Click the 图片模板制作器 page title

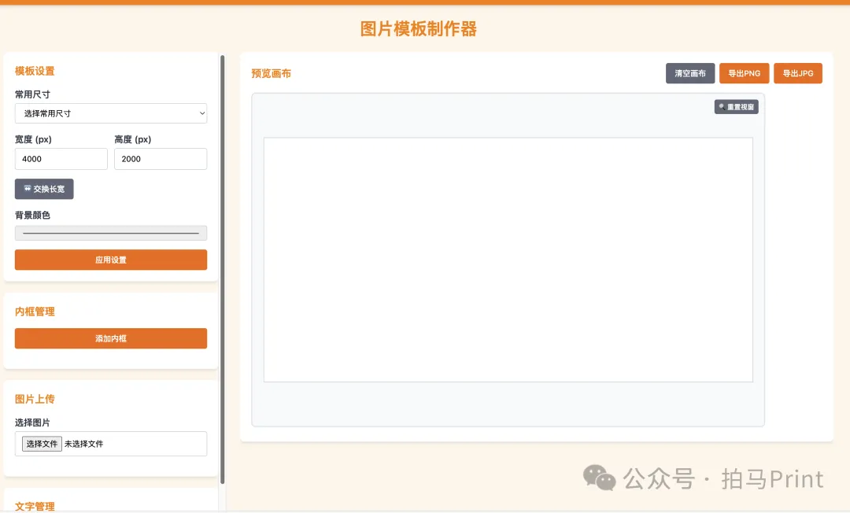[419, 29]
